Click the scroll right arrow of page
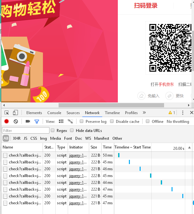 pyautogui.click(x=189, y=105)
